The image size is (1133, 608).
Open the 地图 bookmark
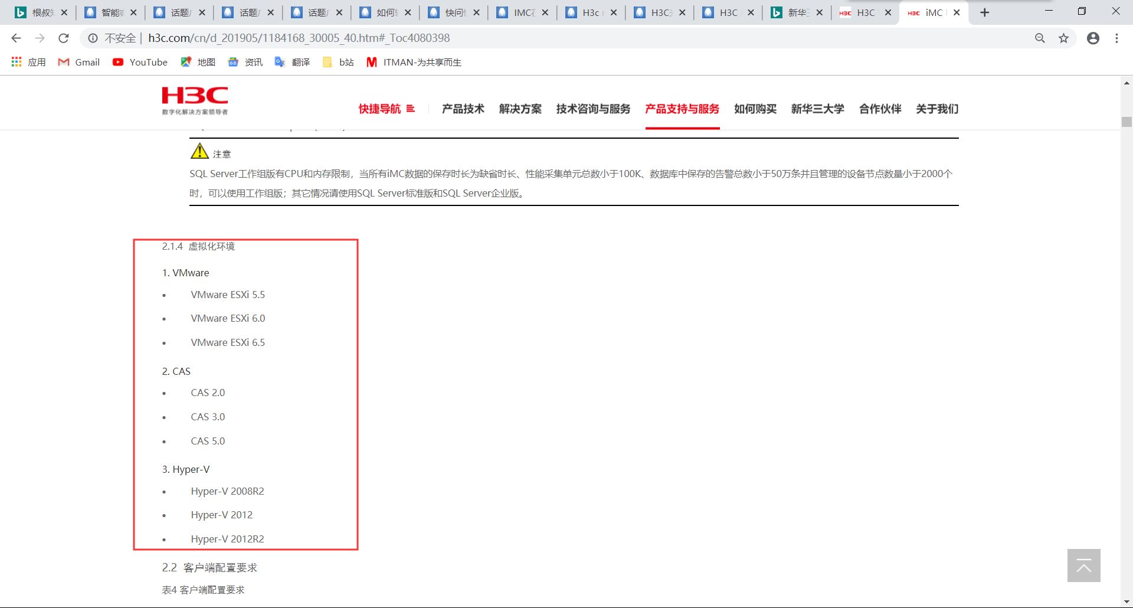pos(198,62)
